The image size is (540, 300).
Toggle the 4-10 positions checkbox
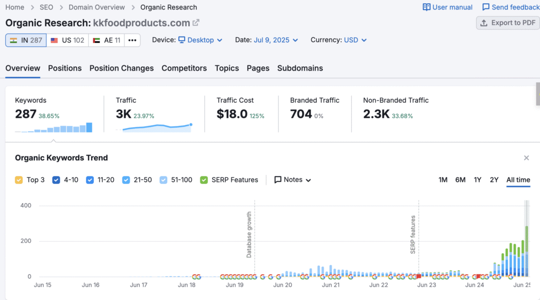(x=56, y=180)
